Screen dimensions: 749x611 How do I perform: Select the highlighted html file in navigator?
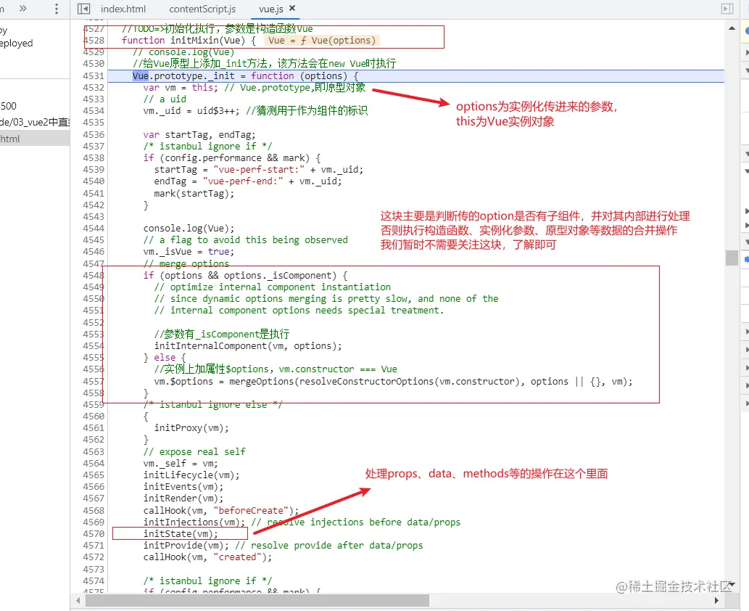click(34, 139)
